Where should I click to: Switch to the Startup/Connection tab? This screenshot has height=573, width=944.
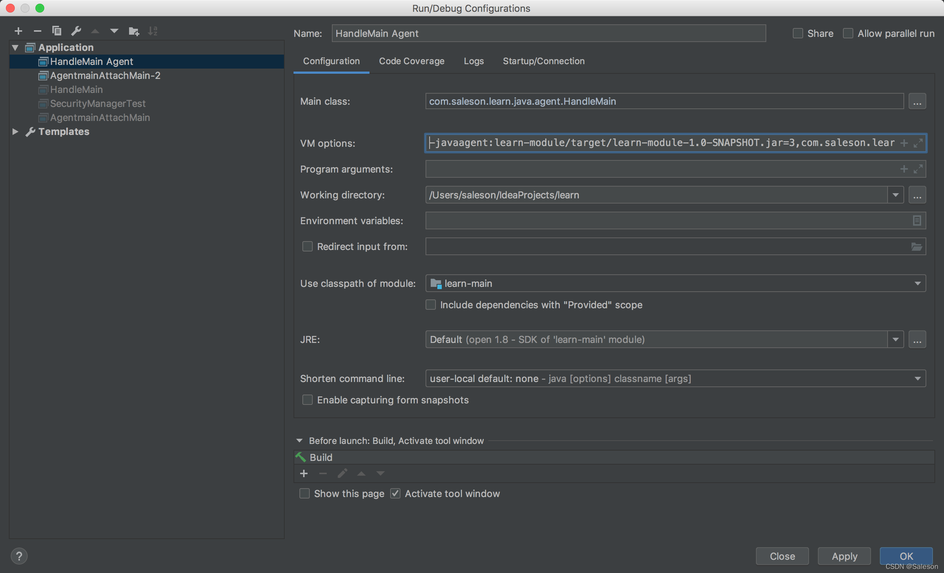click(x=543, y=61)
